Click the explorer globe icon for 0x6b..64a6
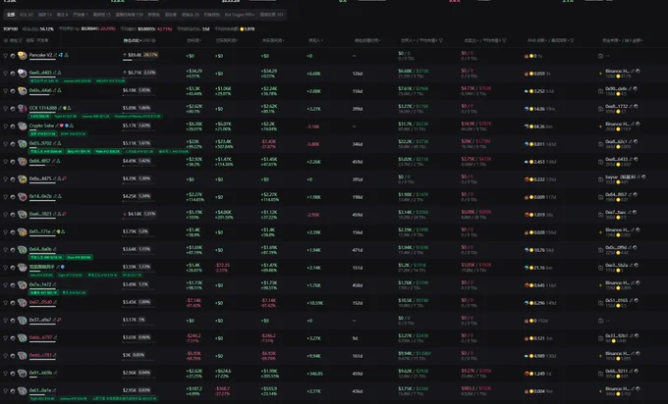Image resolution: width=668 pixels, height=404 pixels. click(13, 91)
